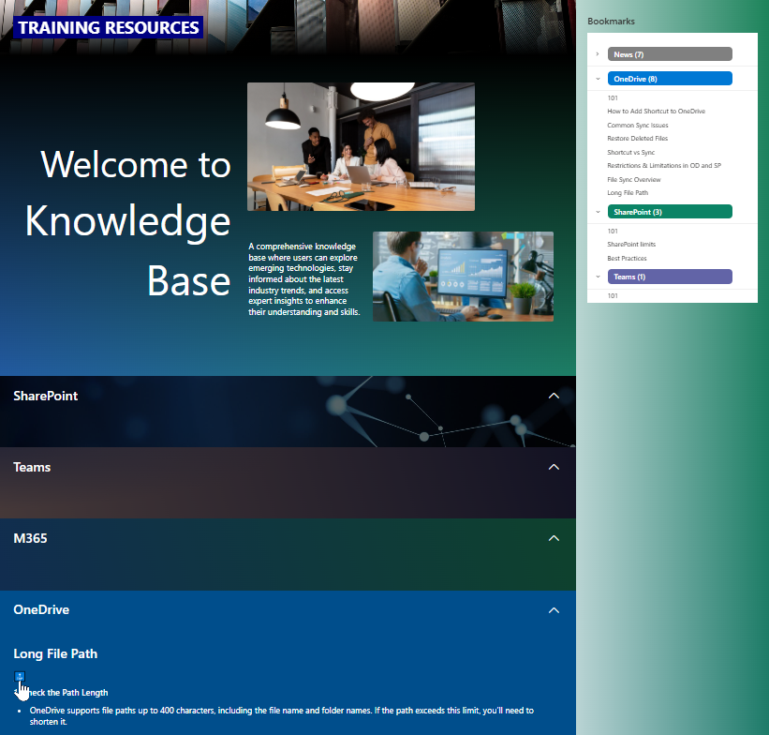Open the Best Practices bookmark
Viewport: 769px width, 735px height.
627,258
